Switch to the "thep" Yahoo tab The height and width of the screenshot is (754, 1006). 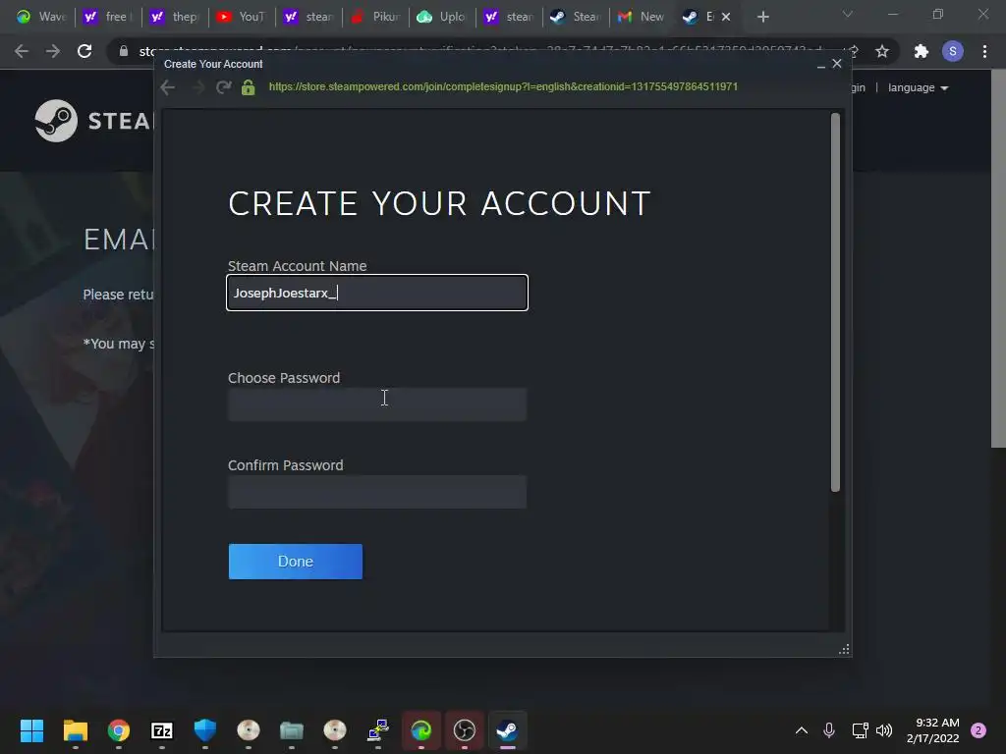click(175, 17)
